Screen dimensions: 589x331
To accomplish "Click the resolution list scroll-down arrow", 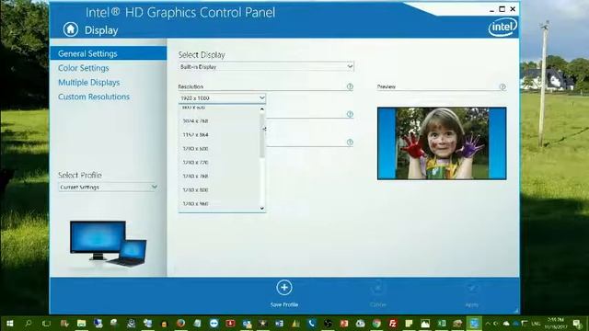I will [x=262, y=209].
